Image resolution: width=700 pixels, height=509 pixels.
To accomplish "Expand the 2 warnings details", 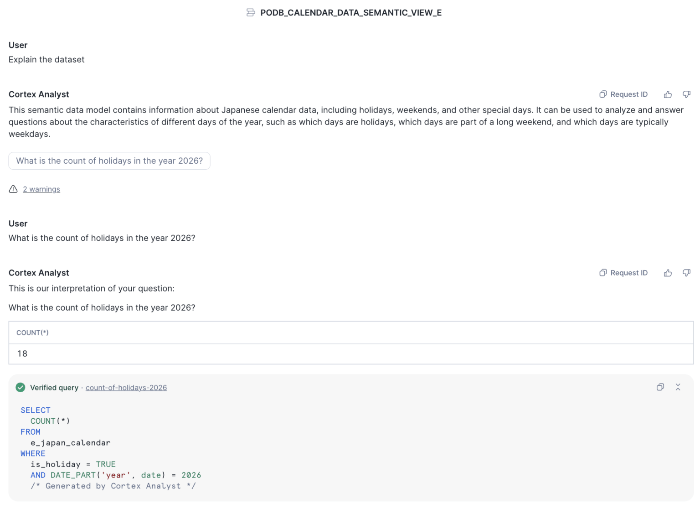I will 41,189.
